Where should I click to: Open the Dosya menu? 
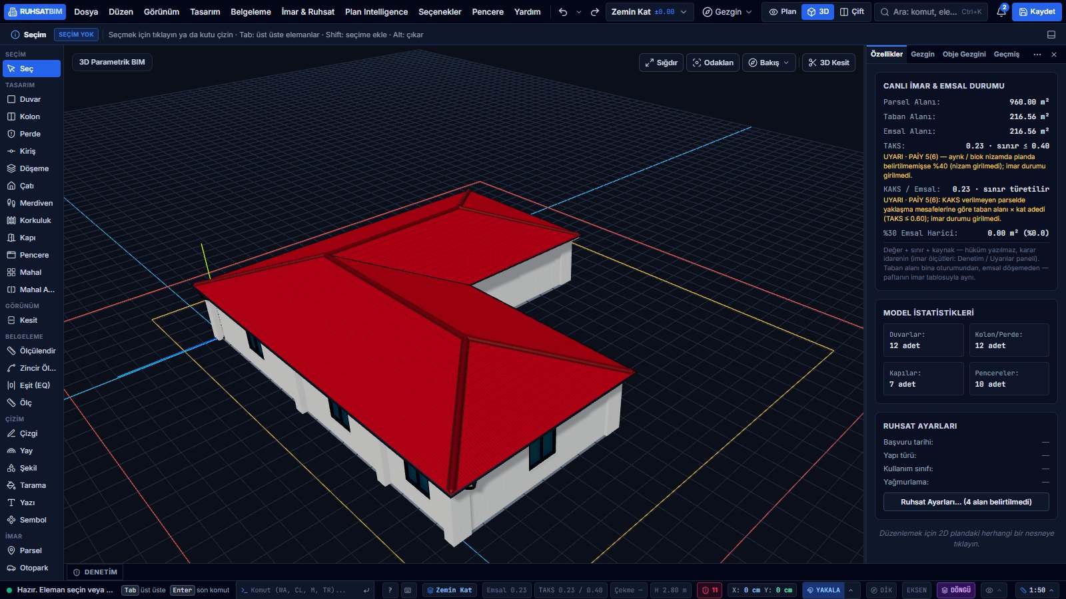[x=86, y=12]
